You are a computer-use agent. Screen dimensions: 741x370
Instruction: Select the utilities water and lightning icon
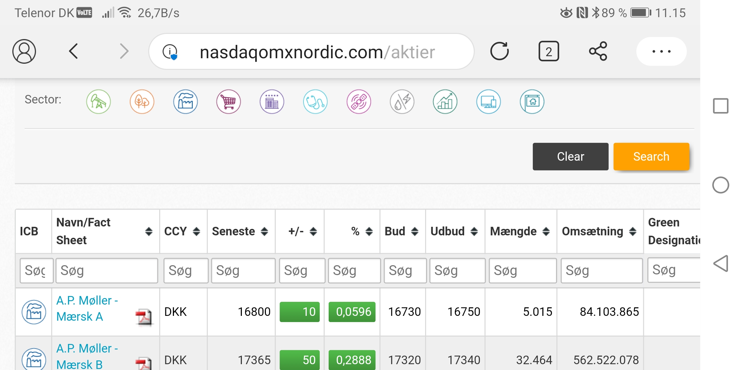pyautogui.click(x=402, y=102)
